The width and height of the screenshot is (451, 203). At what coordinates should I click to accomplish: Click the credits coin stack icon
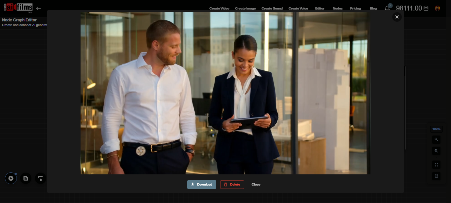[x=426, y=9]
